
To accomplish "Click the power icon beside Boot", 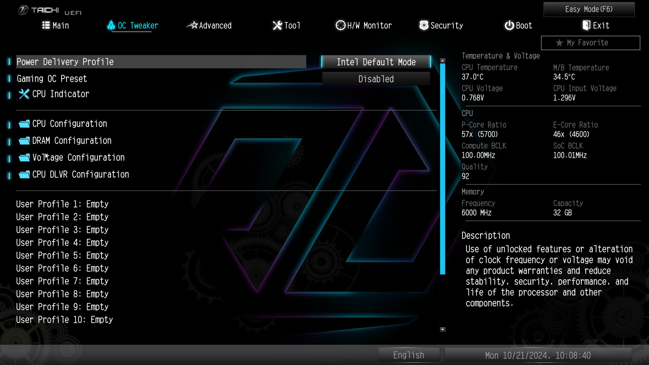I will pyautogui.click(x=509, y=25).
